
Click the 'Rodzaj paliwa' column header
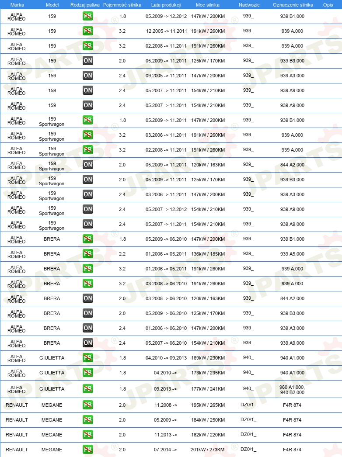[85, 5]
